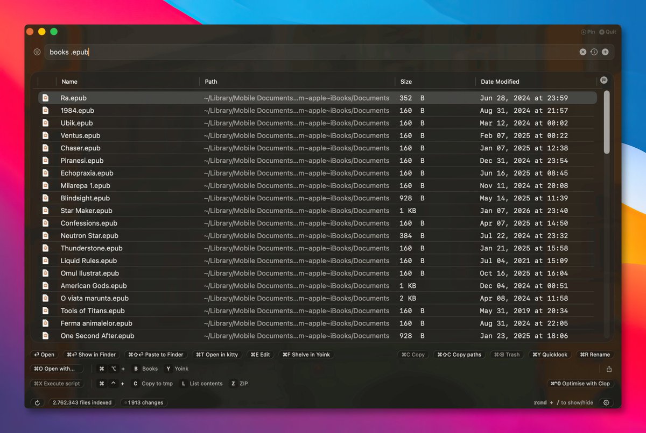Viewport: 646px width, 433px height.
Task: Click the file icon of Tools of Titans.epub
Action: (x=46, y=311)
